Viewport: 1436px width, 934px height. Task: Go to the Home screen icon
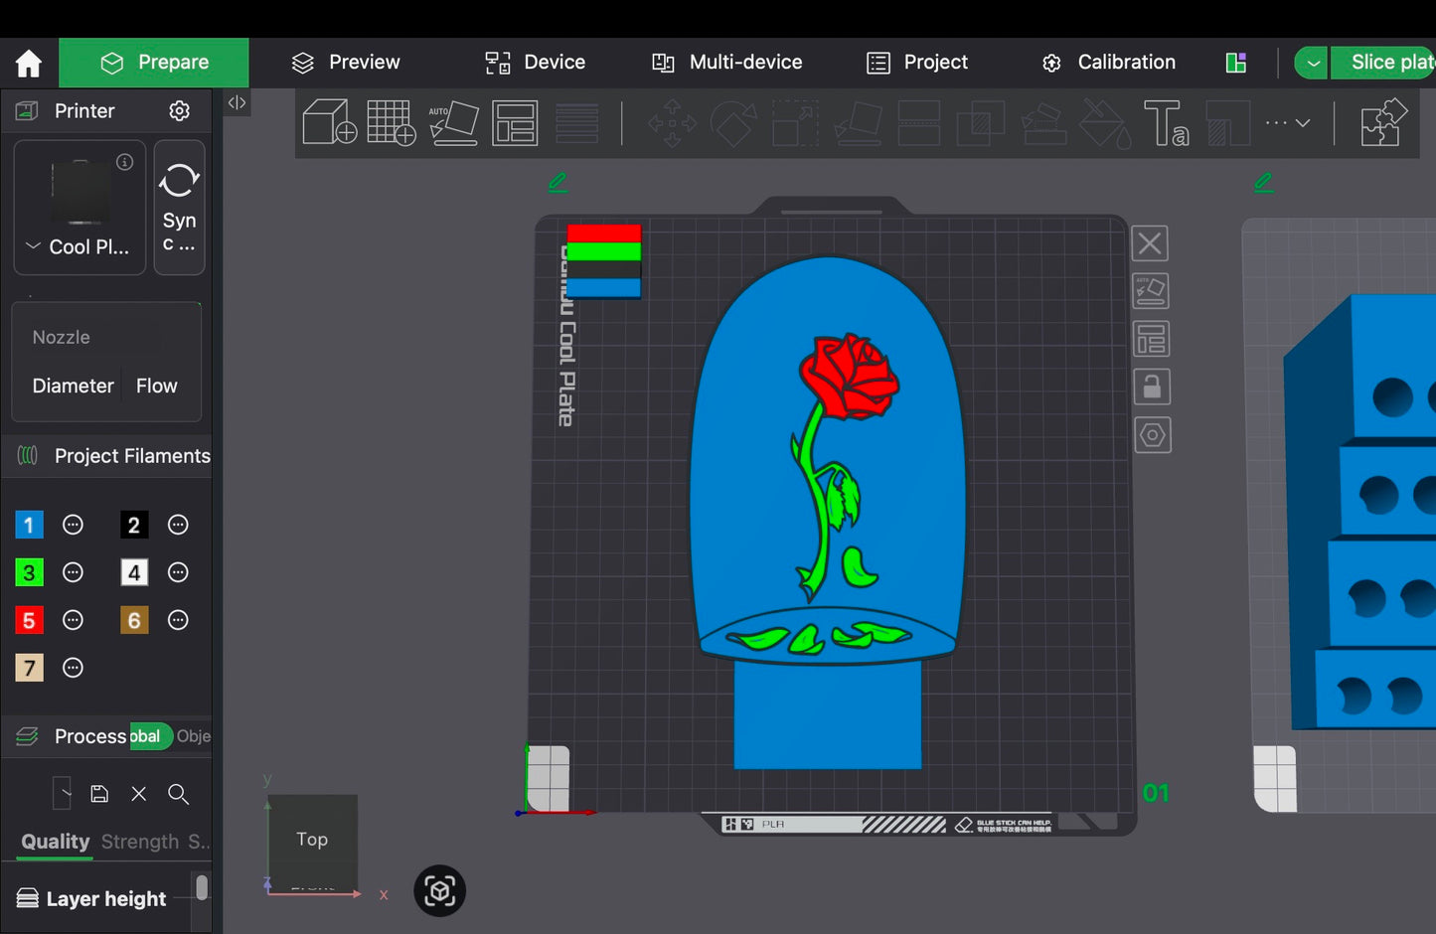[x=29, y=64]
